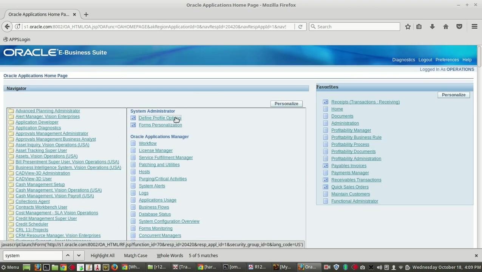
Task: Click the find bar text field
Action: (33, 256)
